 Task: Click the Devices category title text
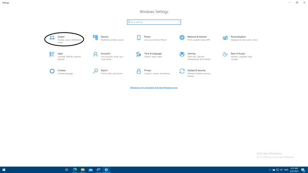[x=105, y=37]
